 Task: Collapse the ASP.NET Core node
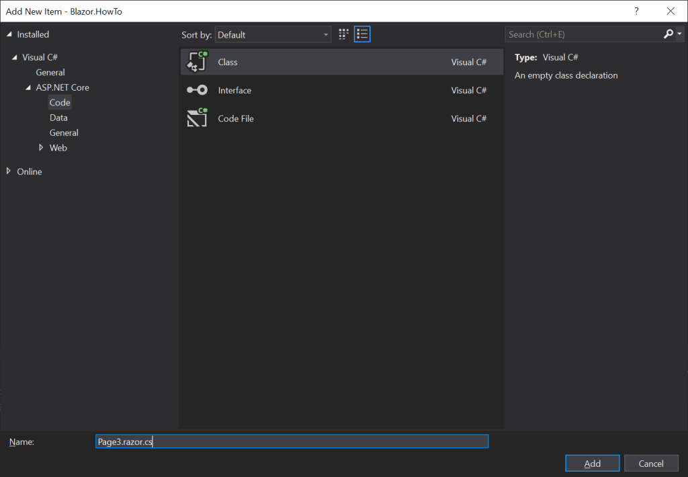[28, 87]
